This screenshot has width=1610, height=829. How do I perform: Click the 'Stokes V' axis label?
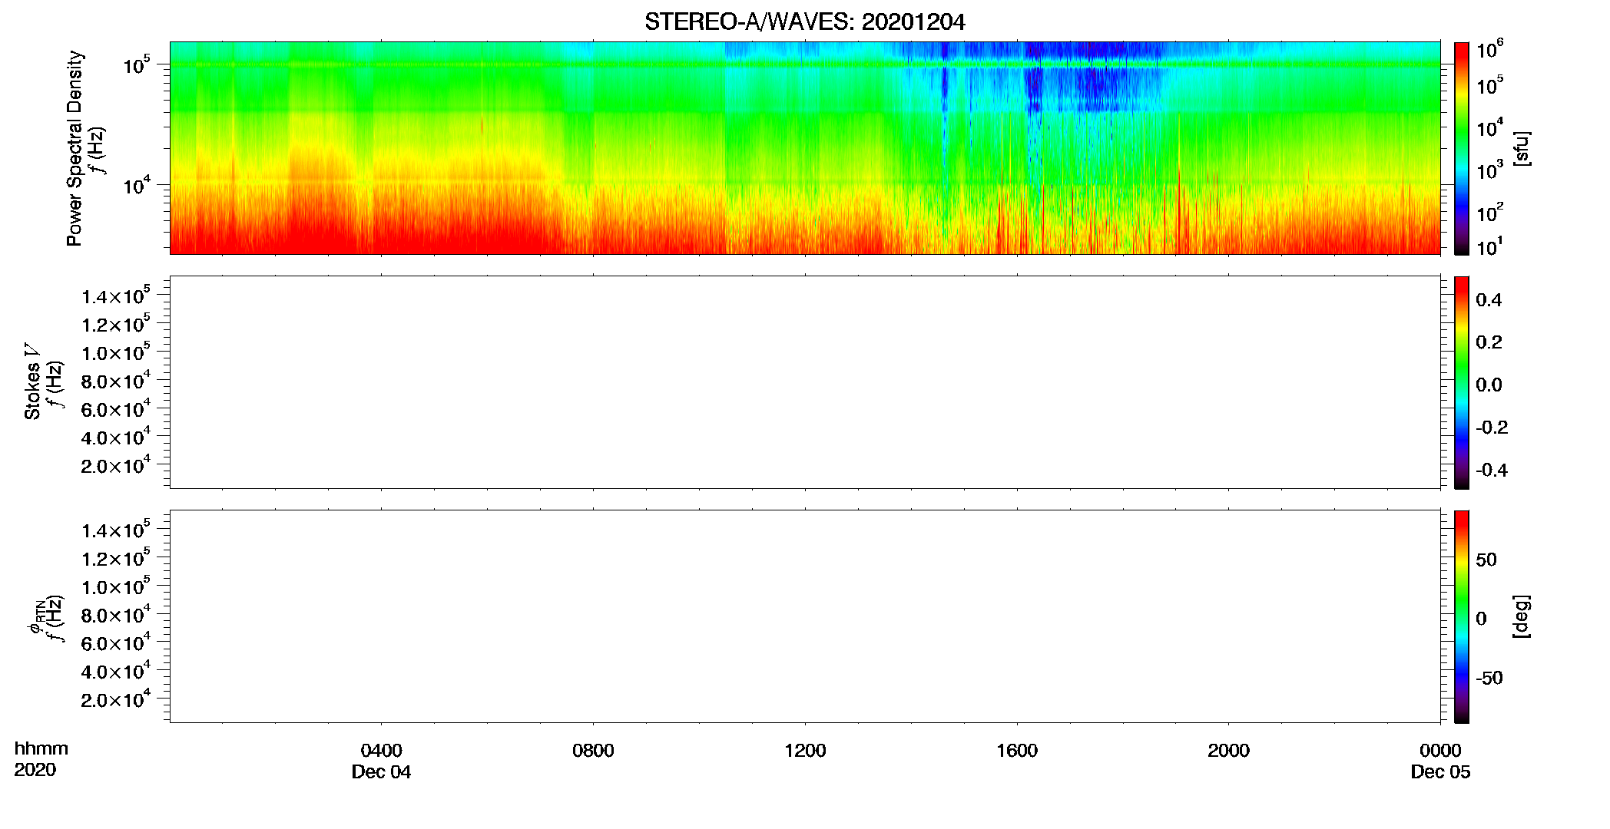[x=32, y=381]
